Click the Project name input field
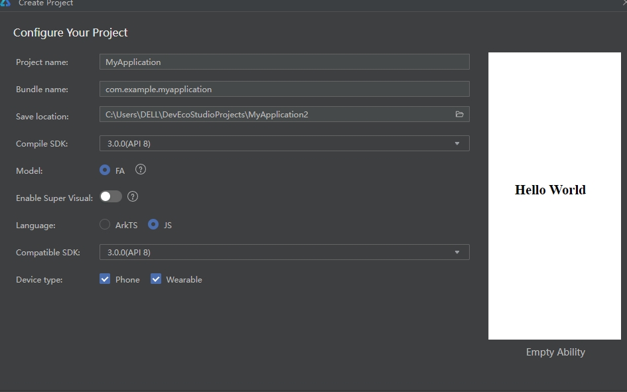The width and height of the screenshot is (627, 392). (285, 62)
